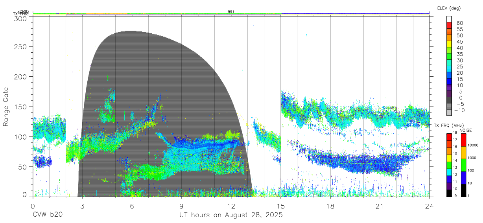The image size is (483, 223).
Task: Select the 'CVW b20' radar beam label
Action: click(x=47, y=215)
